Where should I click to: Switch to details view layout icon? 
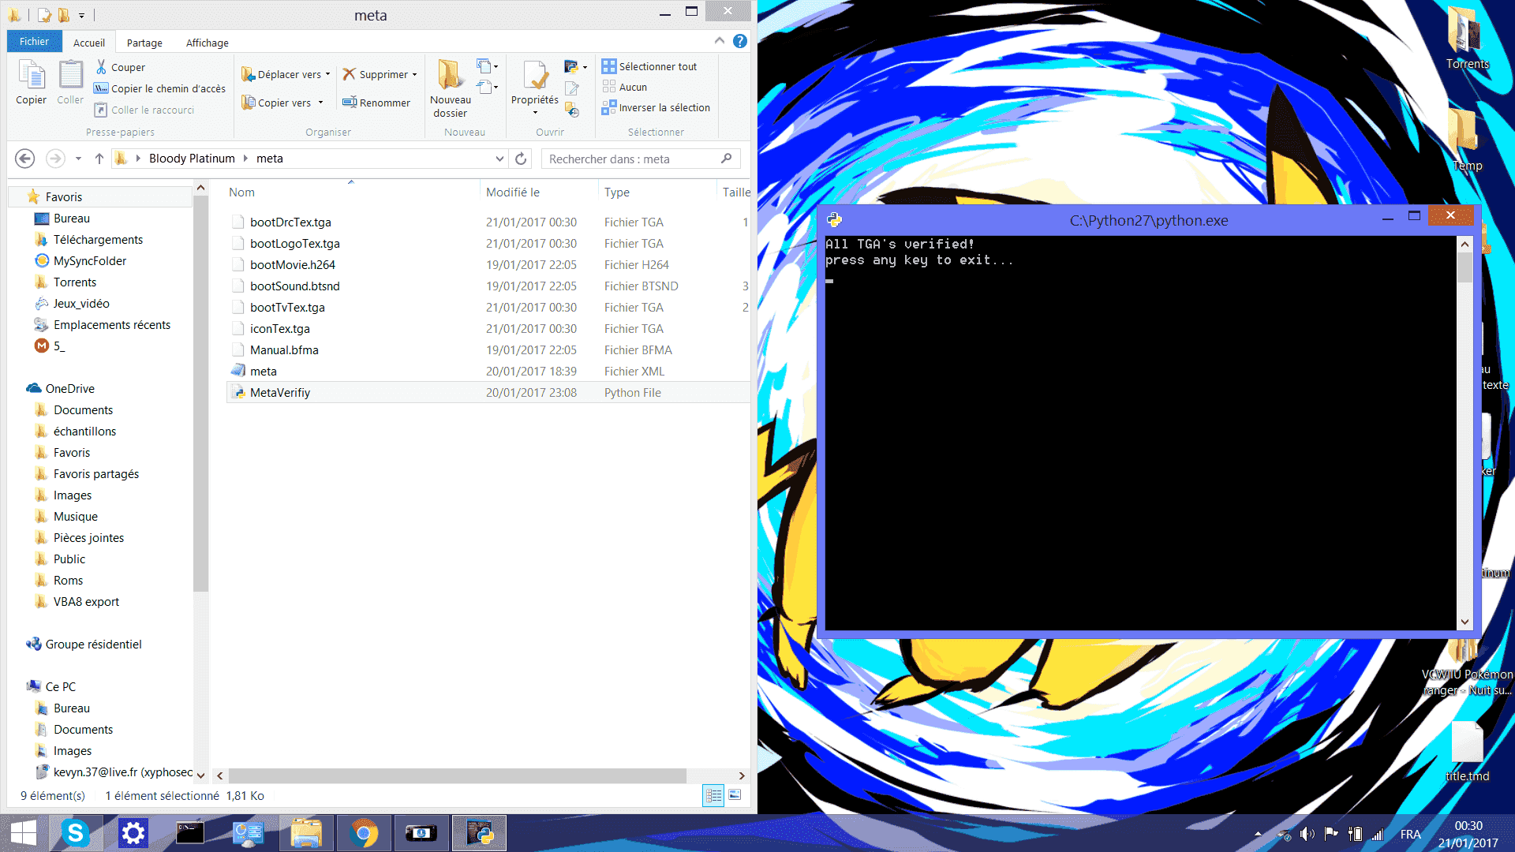point(713,795)
